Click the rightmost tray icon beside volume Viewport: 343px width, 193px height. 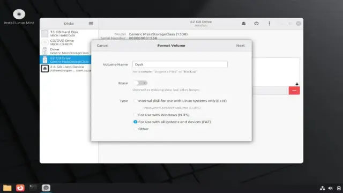point(339,188)
